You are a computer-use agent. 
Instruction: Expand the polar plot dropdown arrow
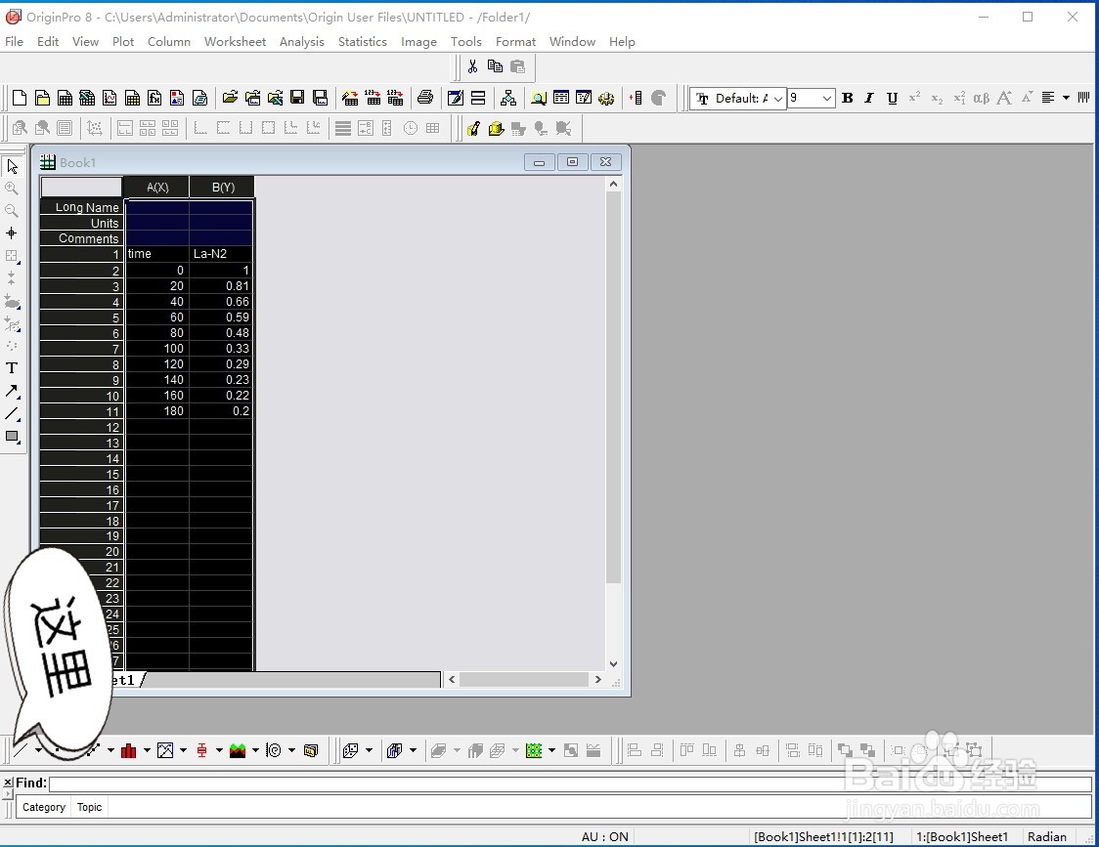tap(291, 750)
